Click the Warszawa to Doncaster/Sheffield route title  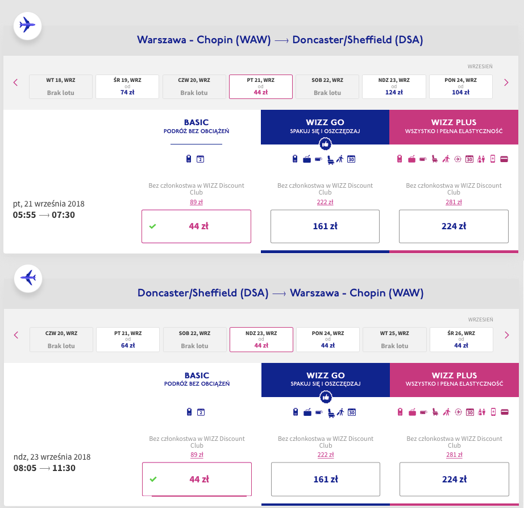pyautogui.click(x=280, y=40)
